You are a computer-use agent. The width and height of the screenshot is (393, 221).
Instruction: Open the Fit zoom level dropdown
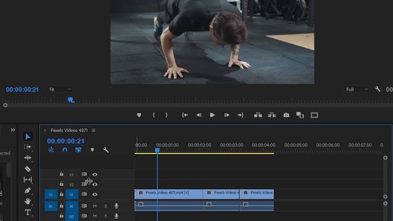[x=60, y=90]
